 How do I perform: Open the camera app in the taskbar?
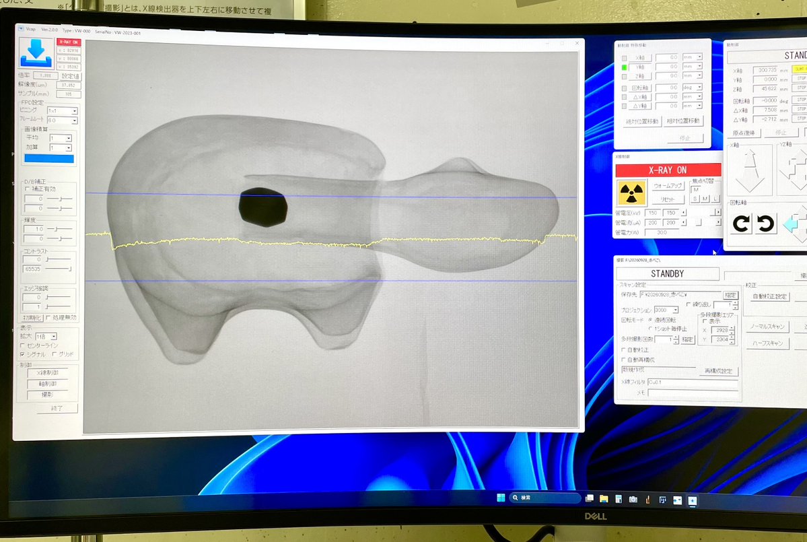point(633,500)
